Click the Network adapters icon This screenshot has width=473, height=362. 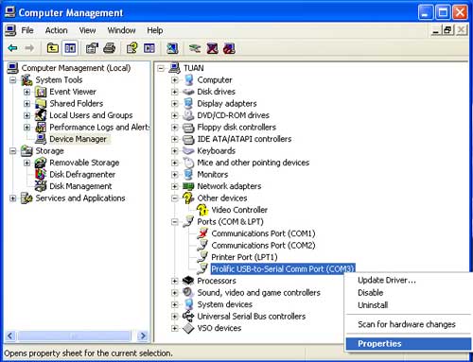coord(188,186)
